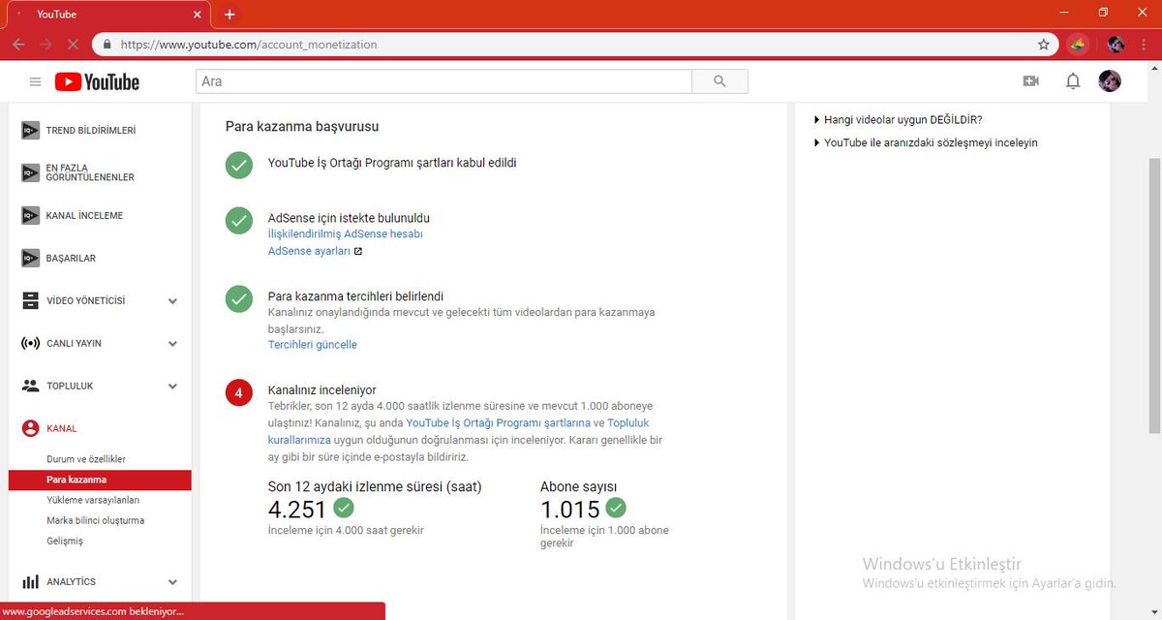Open the YouTube hamburger guide menu

pos(35,82)
